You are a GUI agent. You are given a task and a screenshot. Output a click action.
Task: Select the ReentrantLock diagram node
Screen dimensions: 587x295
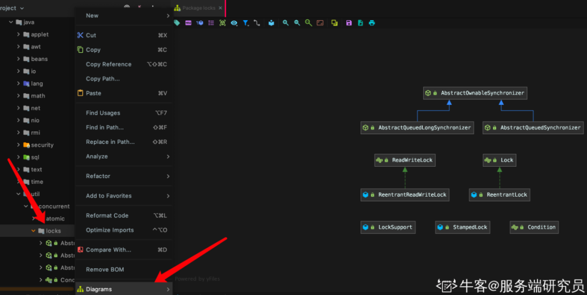(x=499, y=194)
